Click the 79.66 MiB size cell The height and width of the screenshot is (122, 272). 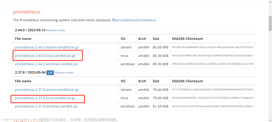[x=160, y=90]
